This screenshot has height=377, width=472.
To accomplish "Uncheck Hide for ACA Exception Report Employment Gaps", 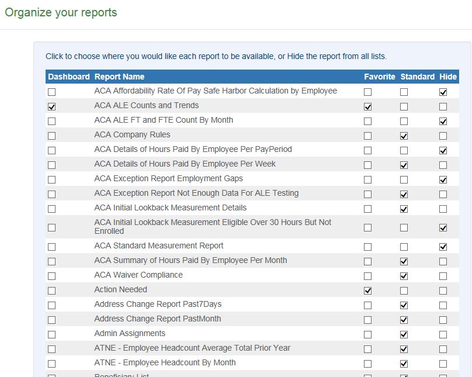I will pyautogui.click(x=443, y=180).
